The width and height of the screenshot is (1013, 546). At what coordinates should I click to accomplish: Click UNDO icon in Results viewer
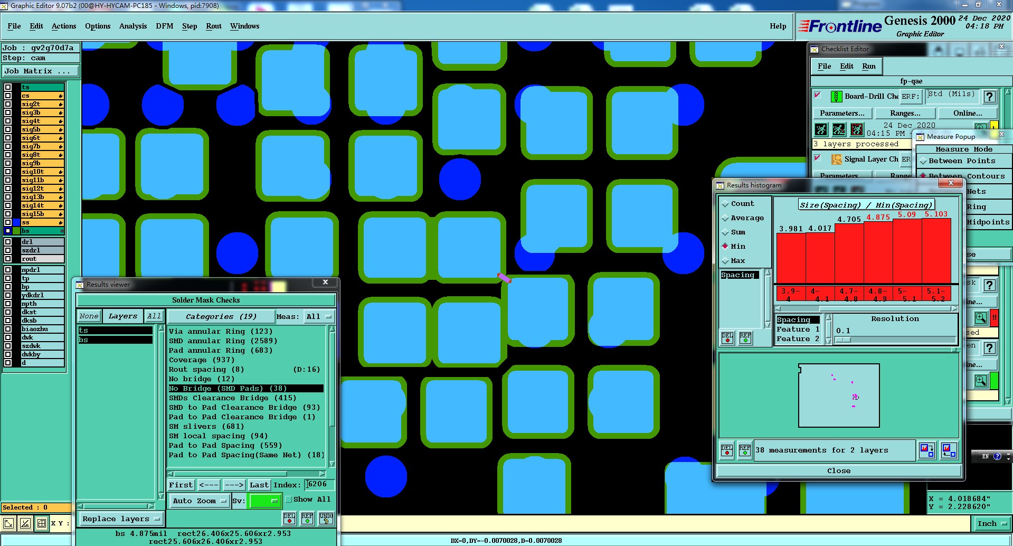pos(326,518)
